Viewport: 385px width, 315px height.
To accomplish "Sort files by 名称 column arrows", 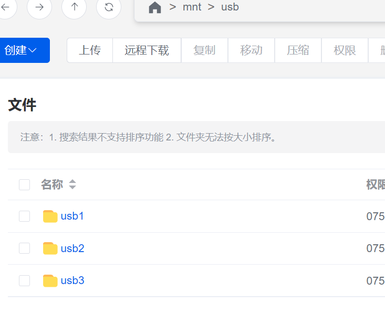I will click(x=72, y=184).
